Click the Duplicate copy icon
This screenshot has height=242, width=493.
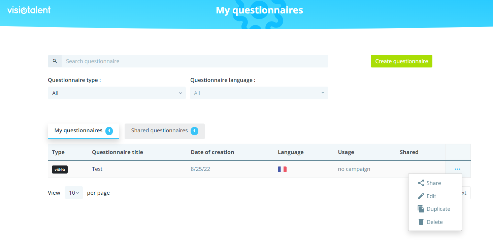(x=421, y=209)
